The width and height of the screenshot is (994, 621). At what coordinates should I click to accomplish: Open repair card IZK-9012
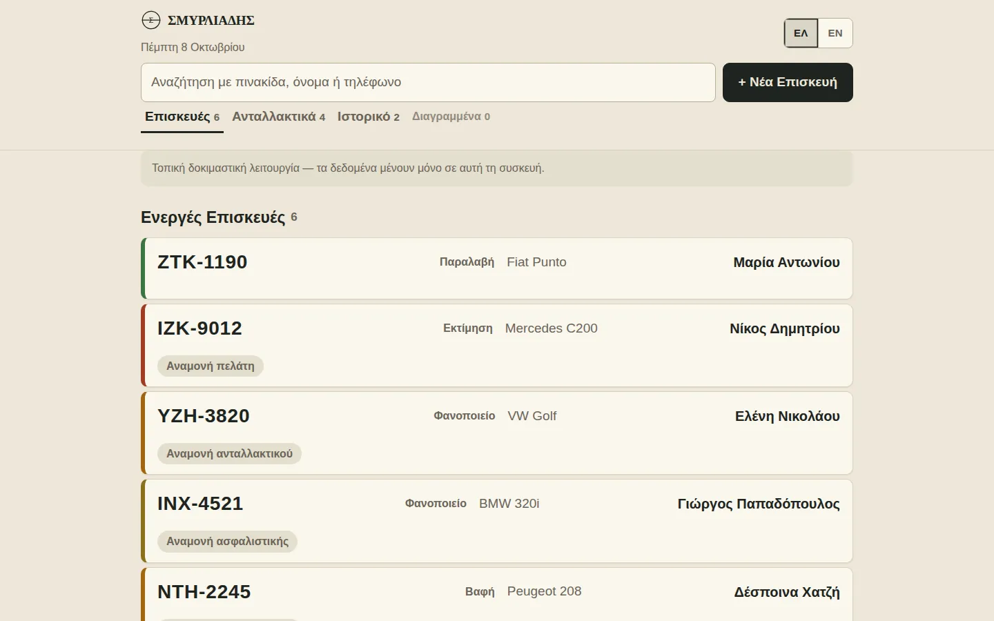click(x=497, y=345)
